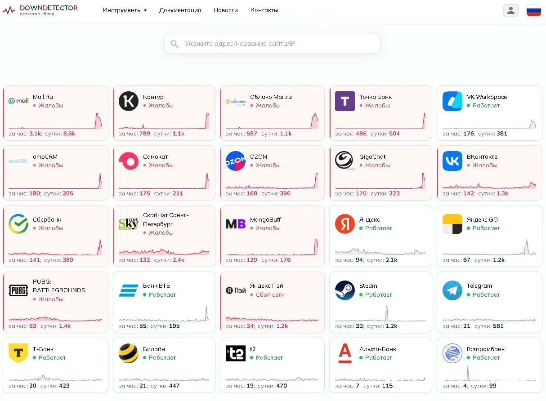This screenshot has height=401, width=546.
Task: Open the Контур title link
Action: [x=153, y=97]
